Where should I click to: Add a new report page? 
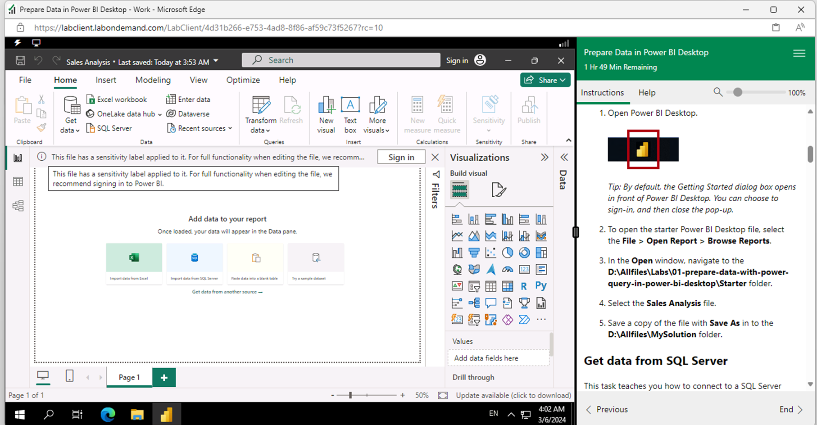click(x=164, y=377)
